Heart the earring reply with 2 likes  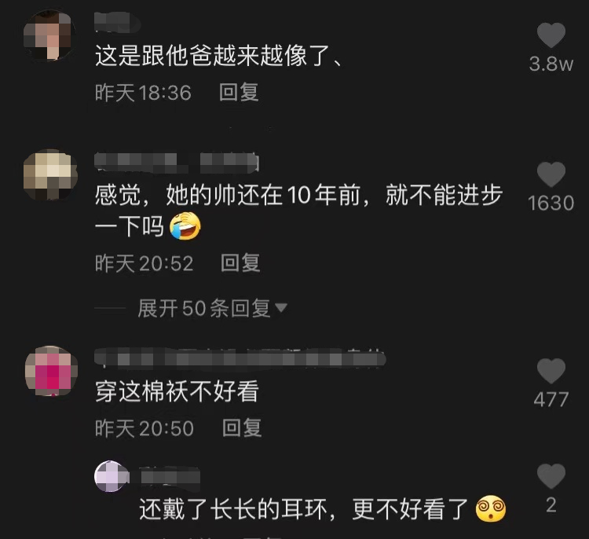click(x=551, y=476)
